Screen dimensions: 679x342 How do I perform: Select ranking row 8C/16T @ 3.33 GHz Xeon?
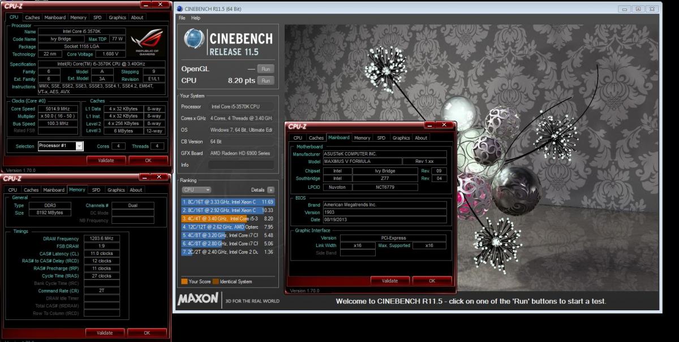coord(227,201)
